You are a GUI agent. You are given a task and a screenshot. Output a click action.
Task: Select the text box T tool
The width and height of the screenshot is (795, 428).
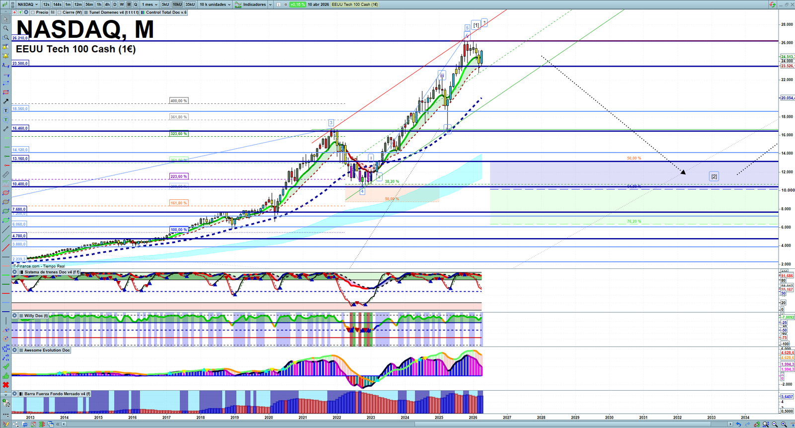coord(5,110)
